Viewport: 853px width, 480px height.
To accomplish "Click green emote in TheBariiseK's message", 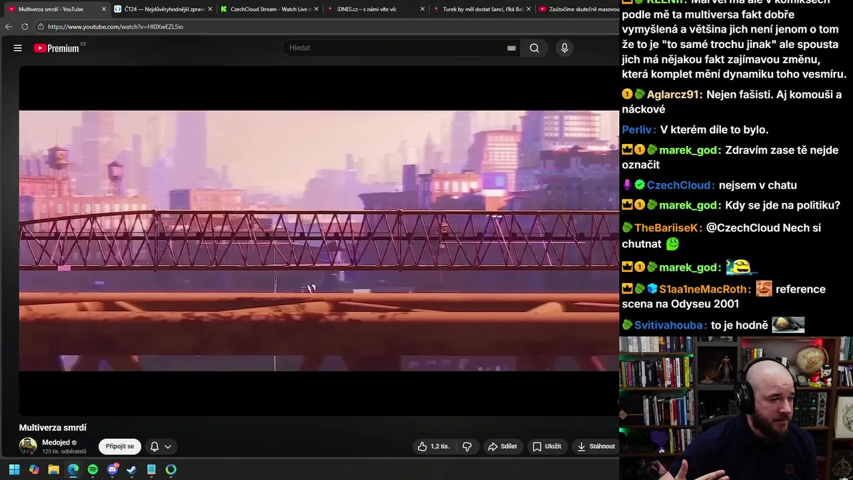I will pyautogui.click(x=672, y=244).
